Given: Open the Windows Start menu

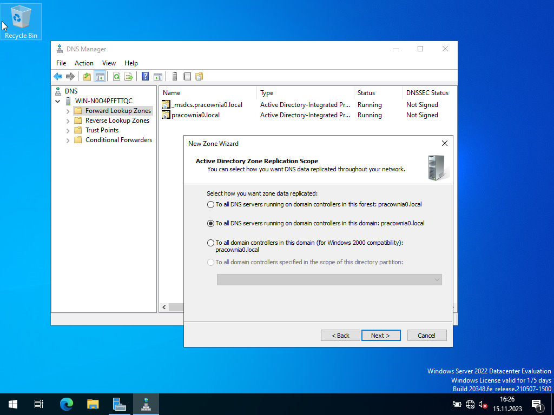Looking at the screenshot, I should [x=13, y=404].
